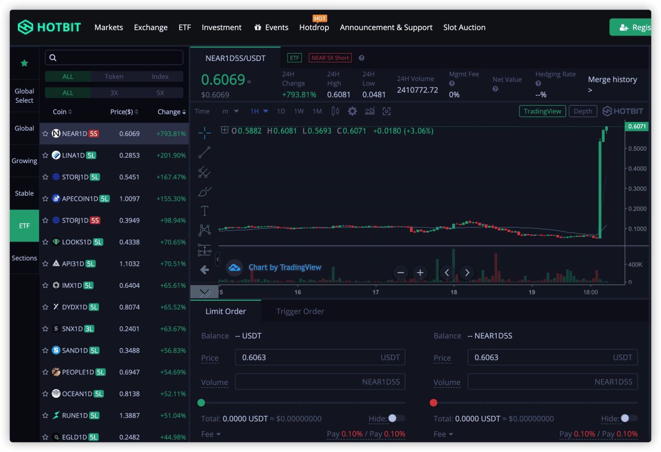
Task: Toggle Hide switch in sell order panel
Action: tap(628, 418)
